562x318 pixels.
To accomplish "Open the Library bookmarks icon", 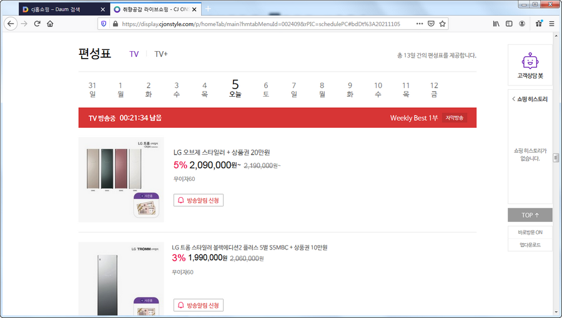I will click(x=496, y=24).
